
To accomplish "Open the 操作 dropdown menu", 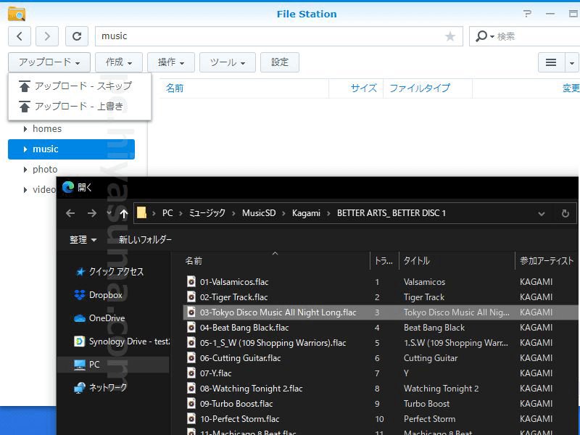I will click(171, 62).
